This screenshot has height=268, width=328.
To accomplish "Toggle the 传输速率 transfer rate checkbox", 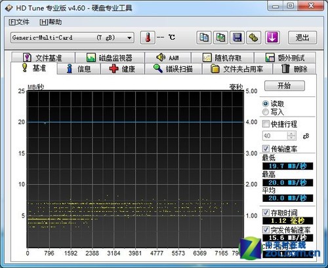I will (266, 149).
